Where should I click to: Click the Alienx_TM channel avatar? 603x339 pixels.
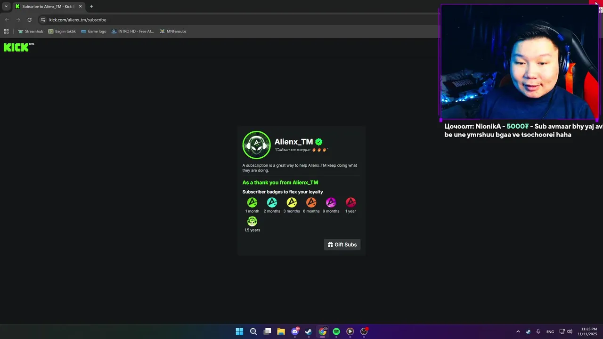[x=256, y=145]
